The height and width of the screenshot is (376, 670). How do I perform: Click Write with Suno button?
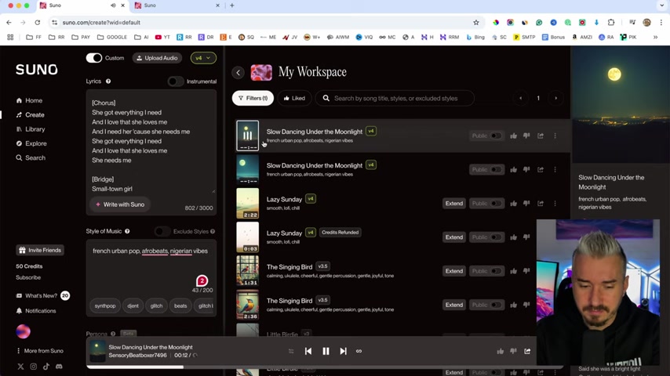pos(120,204)
